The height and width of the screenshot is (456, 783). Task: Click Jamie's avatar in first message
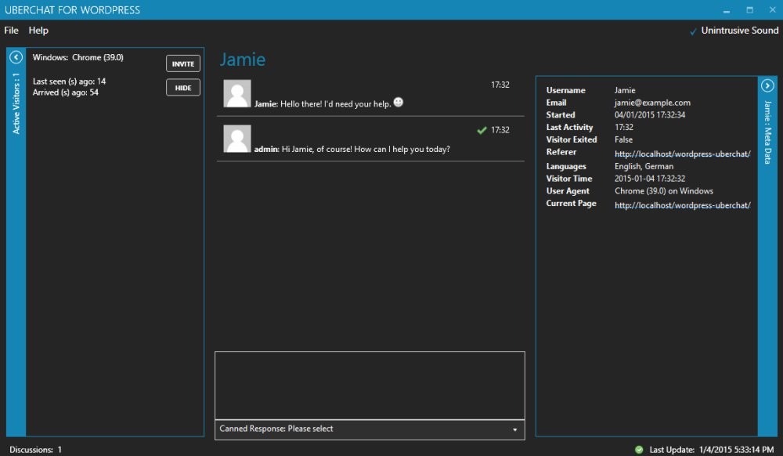(237, 93)
